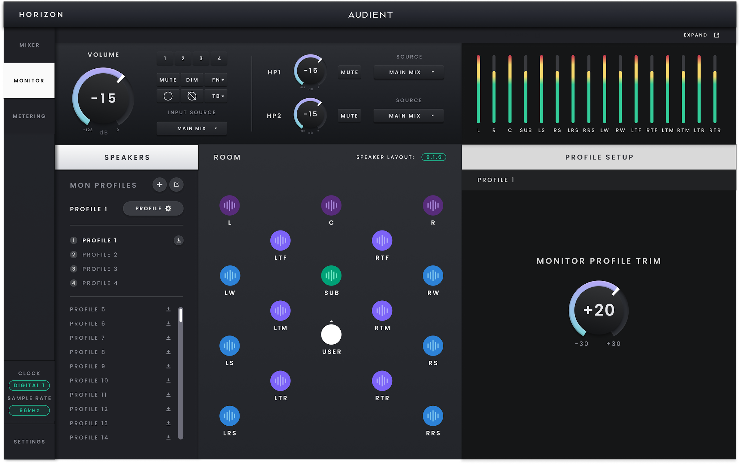The width and height of the screenshot is (740, 464).
Task: Click the LTF height speaker icon
Action: [x=280, y=240]
